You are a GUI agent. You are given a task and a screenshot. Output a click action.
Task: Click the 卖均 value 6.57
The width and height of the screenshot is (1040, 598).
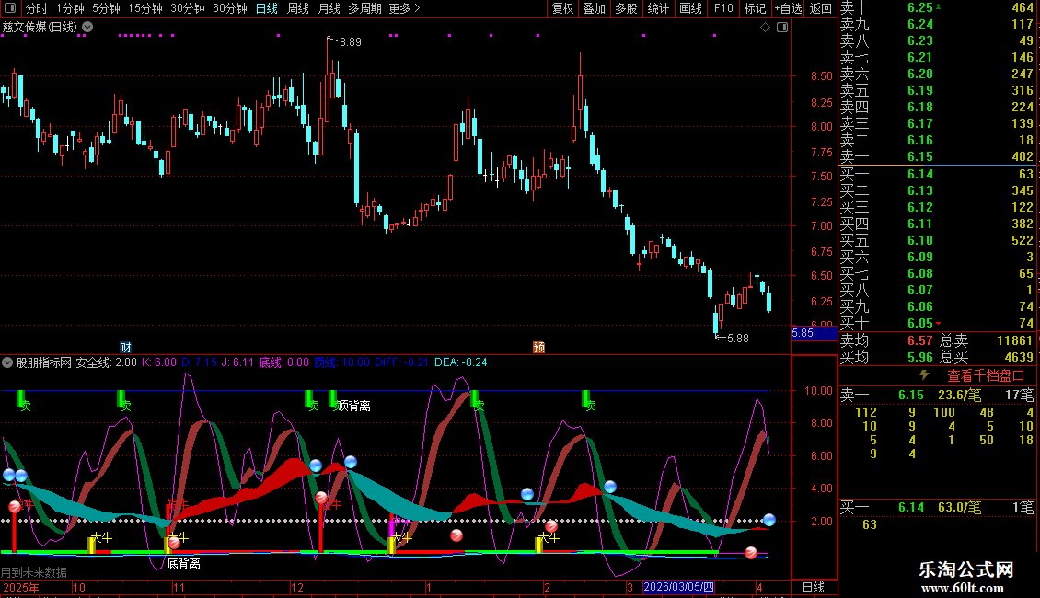[920, 340]
